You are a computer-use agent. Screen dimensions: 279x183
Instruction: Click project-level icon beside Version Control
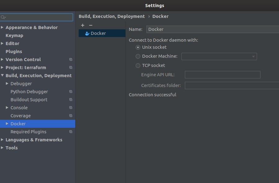71,59
